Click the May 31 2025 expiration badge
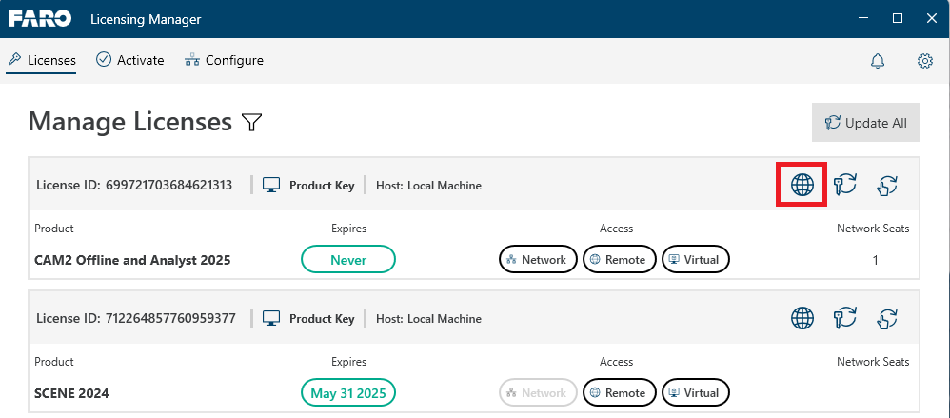The height and width of the screenshot is (418, 950). (347, 392)
